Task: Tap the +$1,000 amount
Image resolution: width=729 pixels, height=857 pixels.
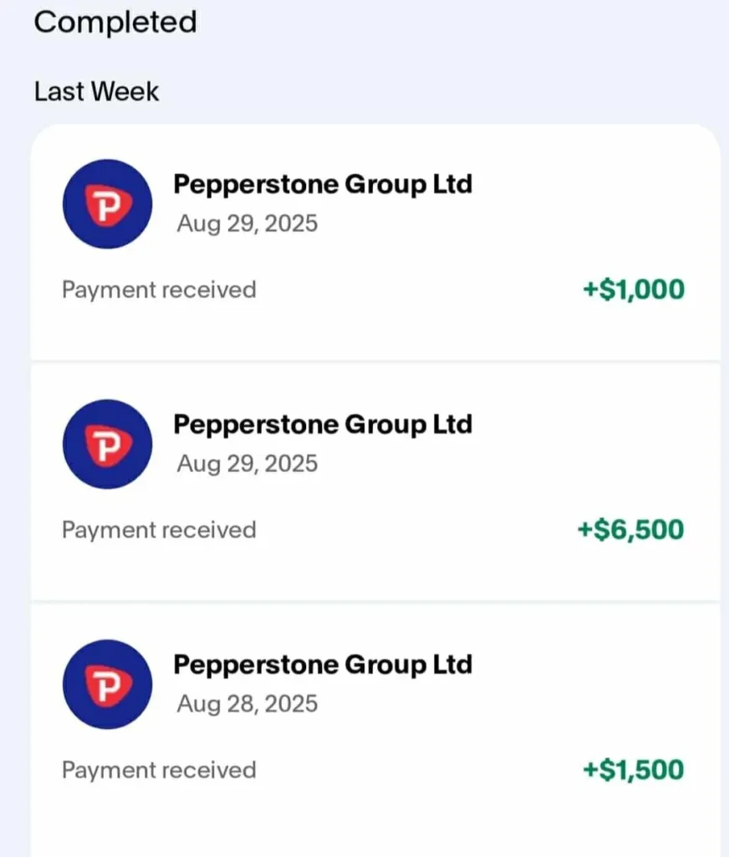Action: point(633,290)
